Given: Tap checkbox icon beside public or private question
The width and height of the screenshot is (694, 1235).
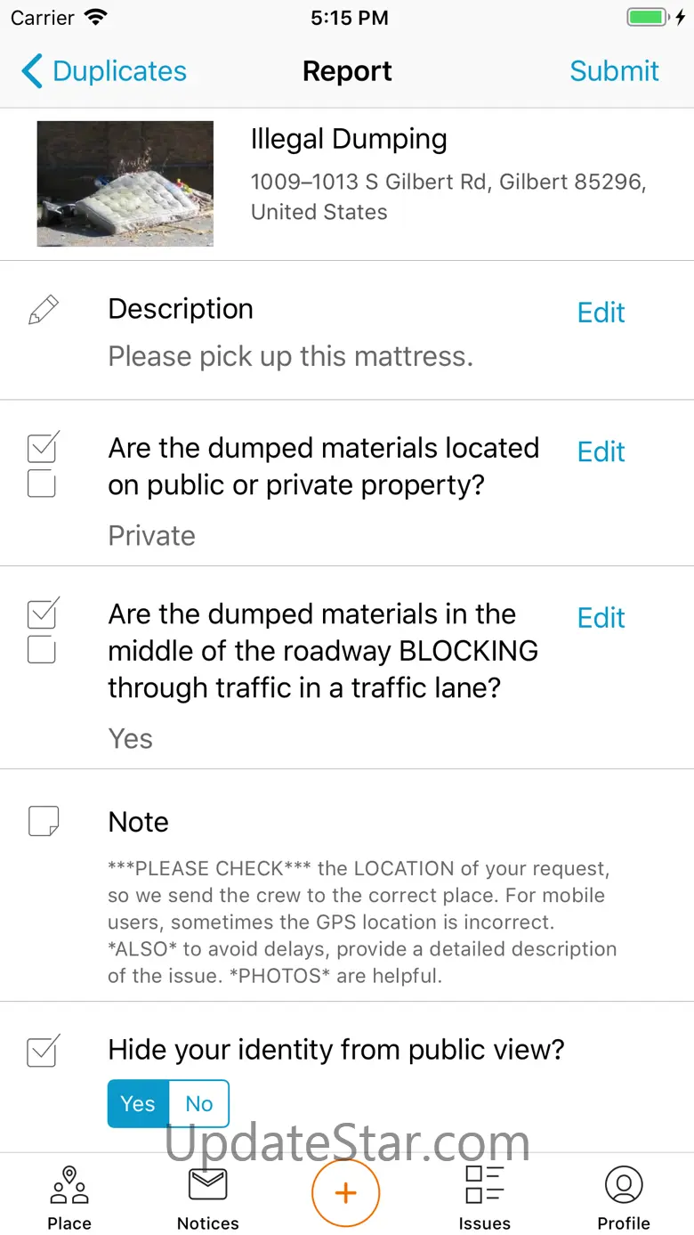Looking at the screenshot, I should pyautogui.click(x=43, y=464).
